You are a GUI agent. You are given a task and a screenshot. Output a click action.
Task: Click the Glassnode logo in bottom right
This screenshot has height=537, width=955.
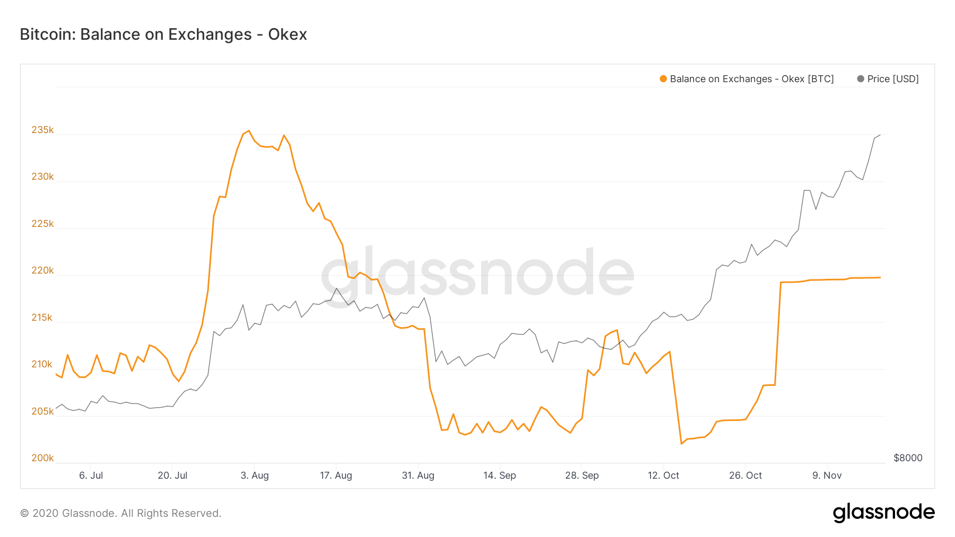pos(883,513)
